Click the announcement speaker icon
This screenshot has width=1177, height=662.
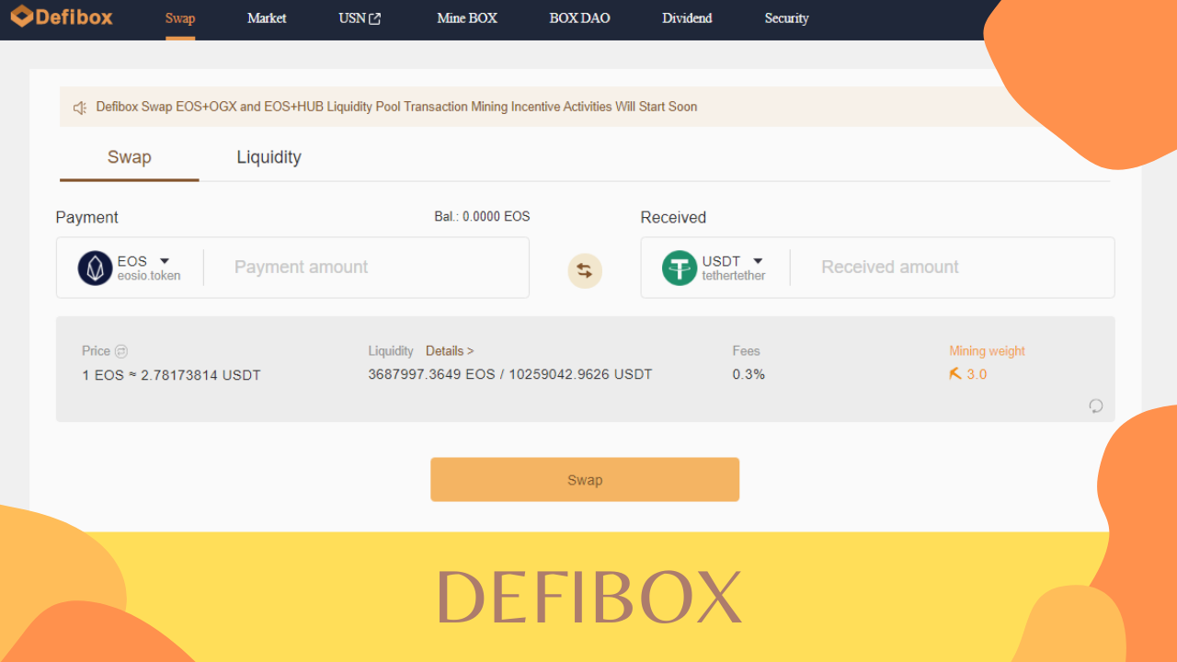[80, 108]
